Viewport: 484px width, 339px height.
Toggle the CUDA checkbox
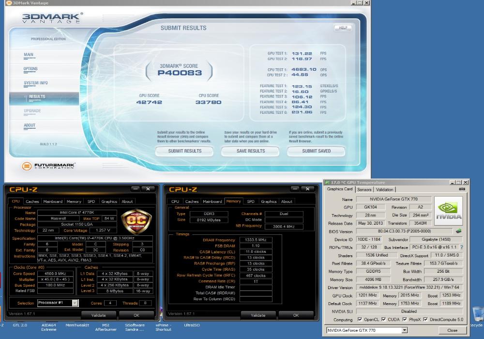[384, 319]
